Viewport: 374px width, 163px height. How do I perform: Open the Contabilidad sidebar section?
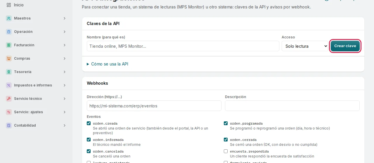click(36, 125)
